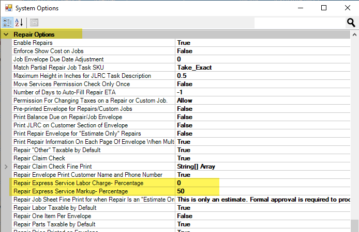This screenshot has width=359, height=232.
Task: Select the Repair Claim Check True value
Action: click(184, 158)
